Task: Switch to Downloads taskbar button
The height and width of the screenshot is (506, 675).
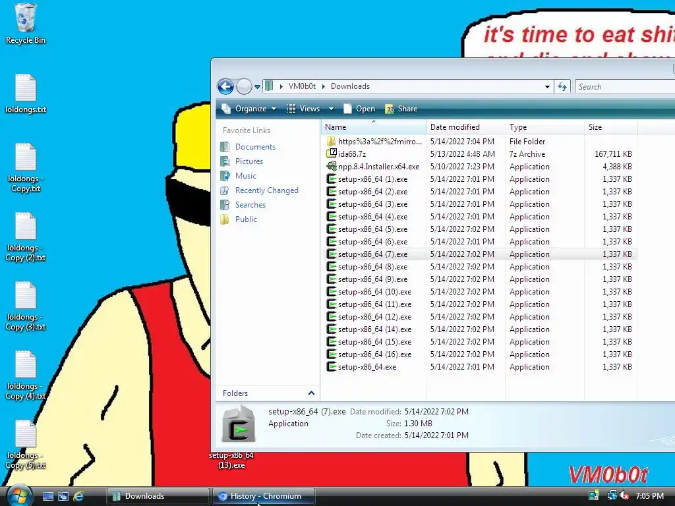Action: tap(158, 496)
